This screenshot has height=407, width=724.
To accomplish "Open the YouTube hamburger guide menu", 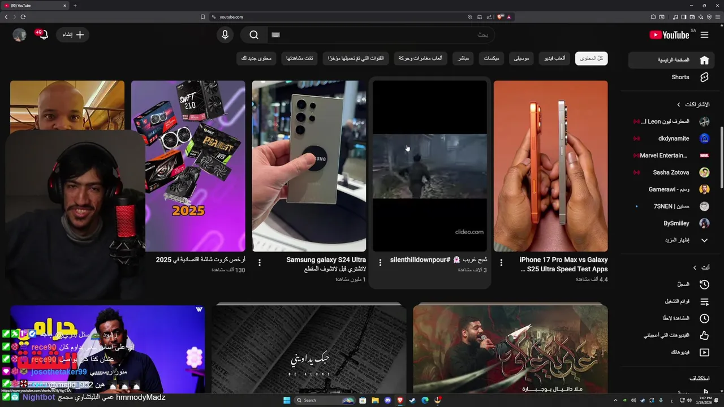I will coord(704,35).
